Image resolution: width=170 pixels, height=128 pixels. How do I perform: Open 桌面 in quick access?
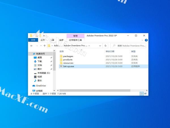[x=40, y=57]
